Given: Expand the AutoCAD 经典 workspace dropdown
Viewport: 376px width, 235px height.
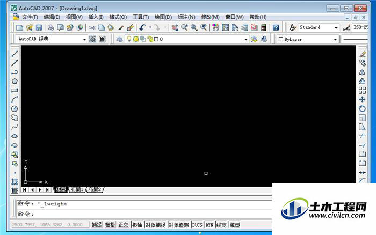Looking at the screenshot, I should 84,39.
